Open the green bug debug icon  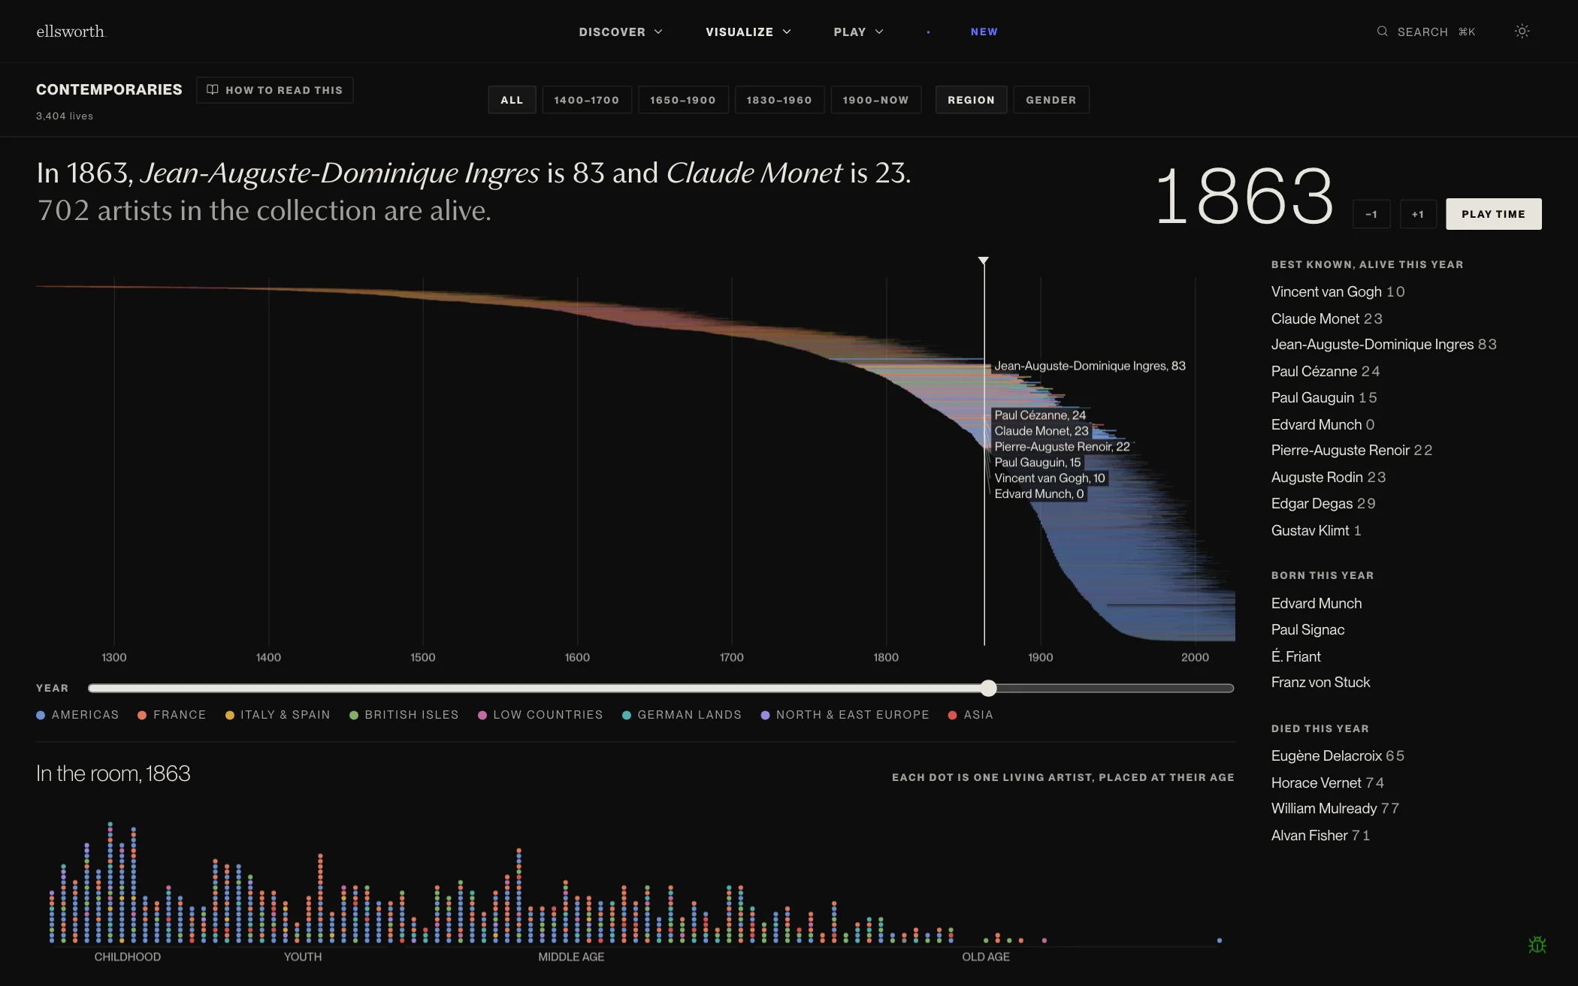(1537, 945)
